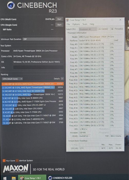Click the VID 1.4812 v value

pos(85,129)
